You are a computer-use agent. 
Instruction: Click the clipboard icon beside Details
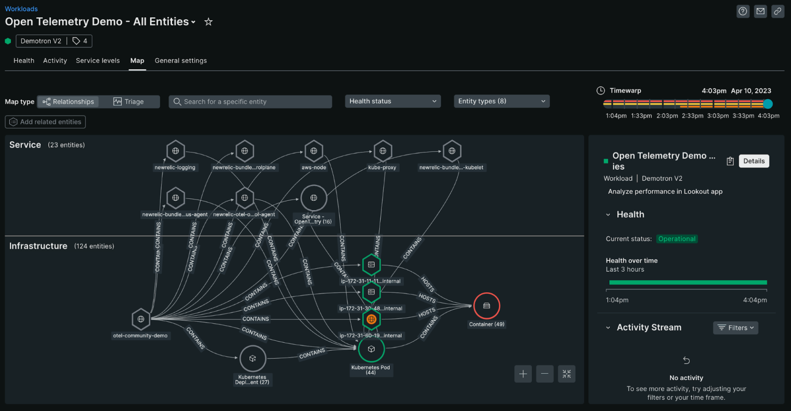click(x=730, y=161)
